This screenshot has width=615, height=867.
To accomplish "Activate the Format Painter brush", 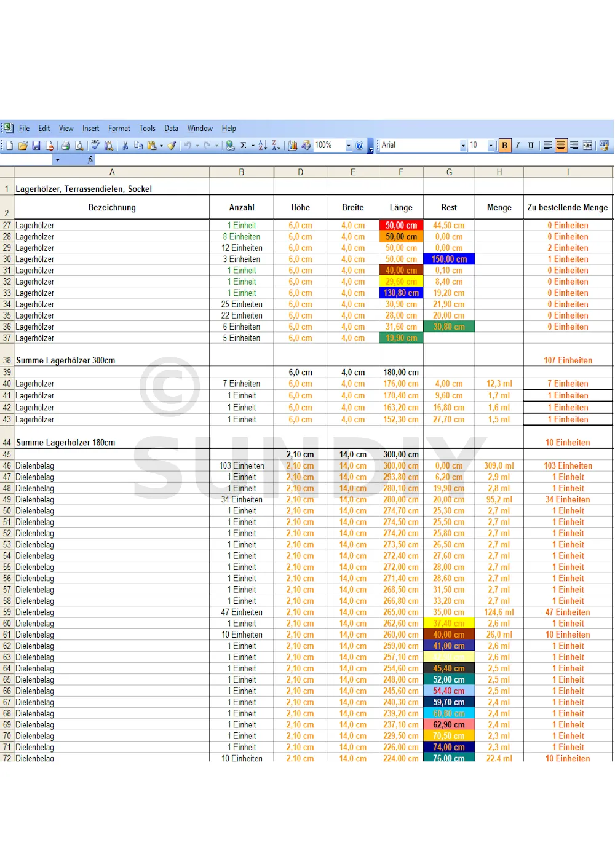I will (x=172, y=146).
